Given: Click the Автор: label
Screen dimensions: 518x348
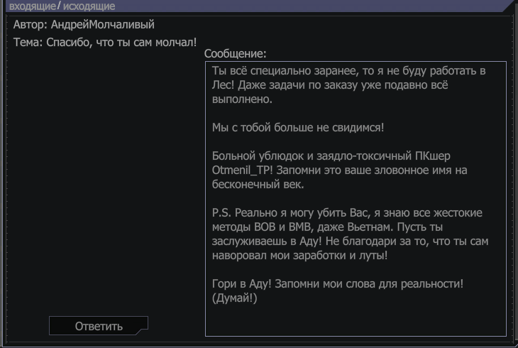Looking at the screenshot, I should pyautogui.click(x=31, y=24).
